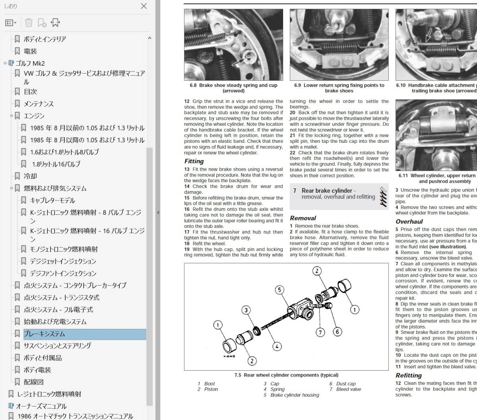Viewport: 477px width, 420px height.
Task: Open the L-ジェトロニック燃料噴射 bookmark
Action: click(x=49, y=394)
